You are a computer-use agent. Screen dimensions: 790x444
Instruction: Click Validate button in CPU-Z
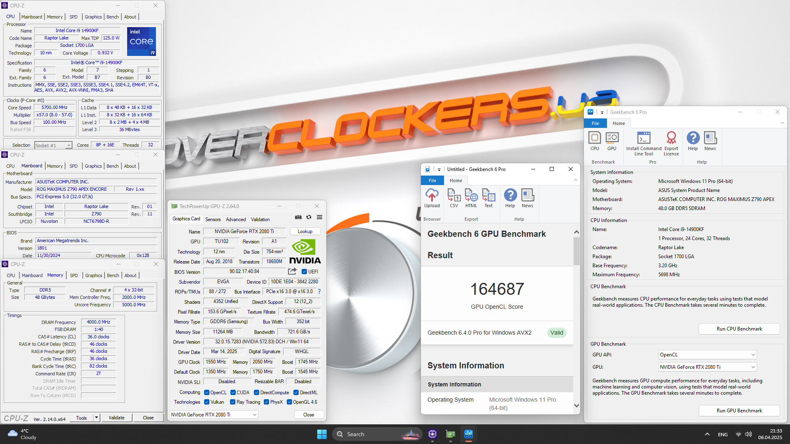click(x=116, y=418)
